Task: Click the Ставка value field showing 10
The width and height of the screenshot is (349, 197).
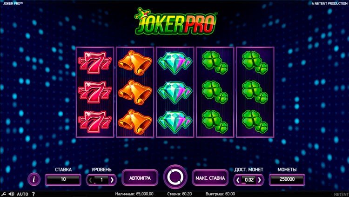Action: click(x=63, y=179)
